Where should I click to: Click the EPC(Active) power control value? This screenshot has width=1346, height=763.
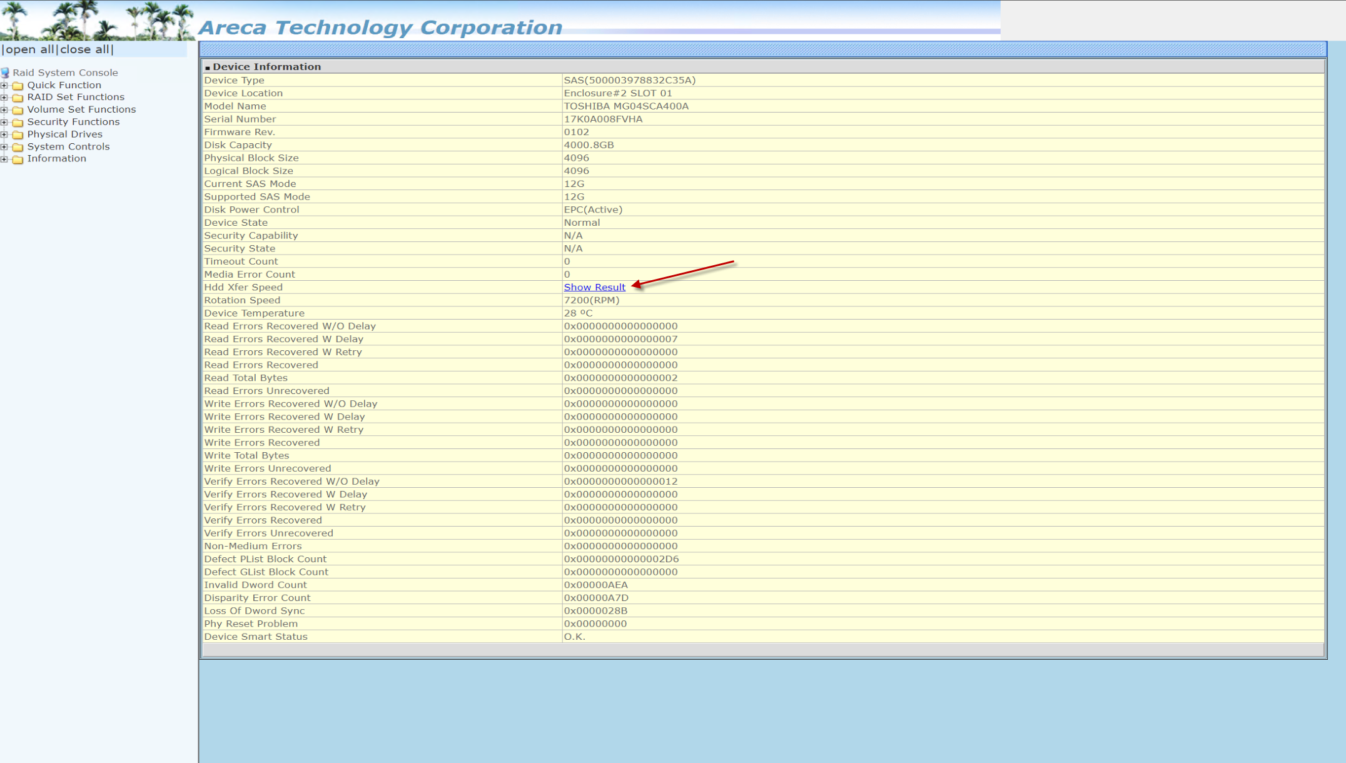click(593, 210)
